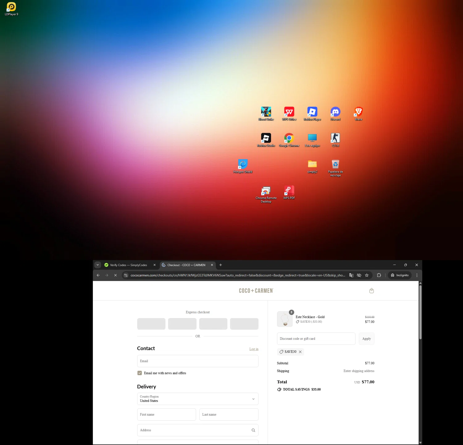
Task: Click Discount code or gift card field
Action: [x=316, y=339]
